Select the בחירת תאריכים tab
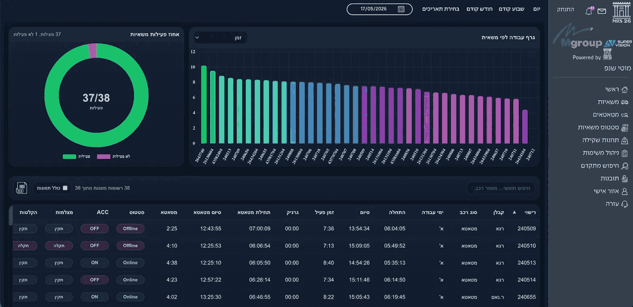The width and height of the screenshot is (633, 307). (441, 9)
